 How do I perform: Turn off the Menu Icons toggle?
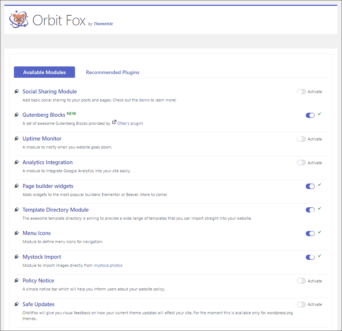pos(310,234)
